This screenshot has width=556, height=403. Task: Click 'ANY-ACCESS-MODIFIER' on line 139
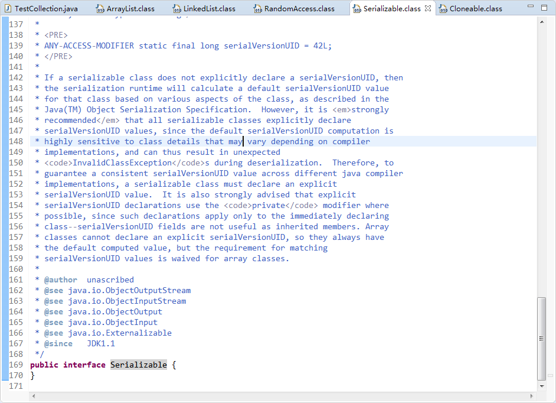pyautogui.click(x=89, y=46)
